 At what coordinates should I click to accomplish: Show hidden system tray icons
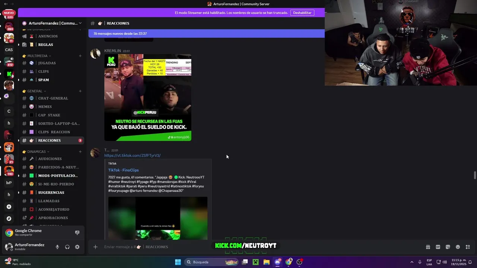(412, 262)
